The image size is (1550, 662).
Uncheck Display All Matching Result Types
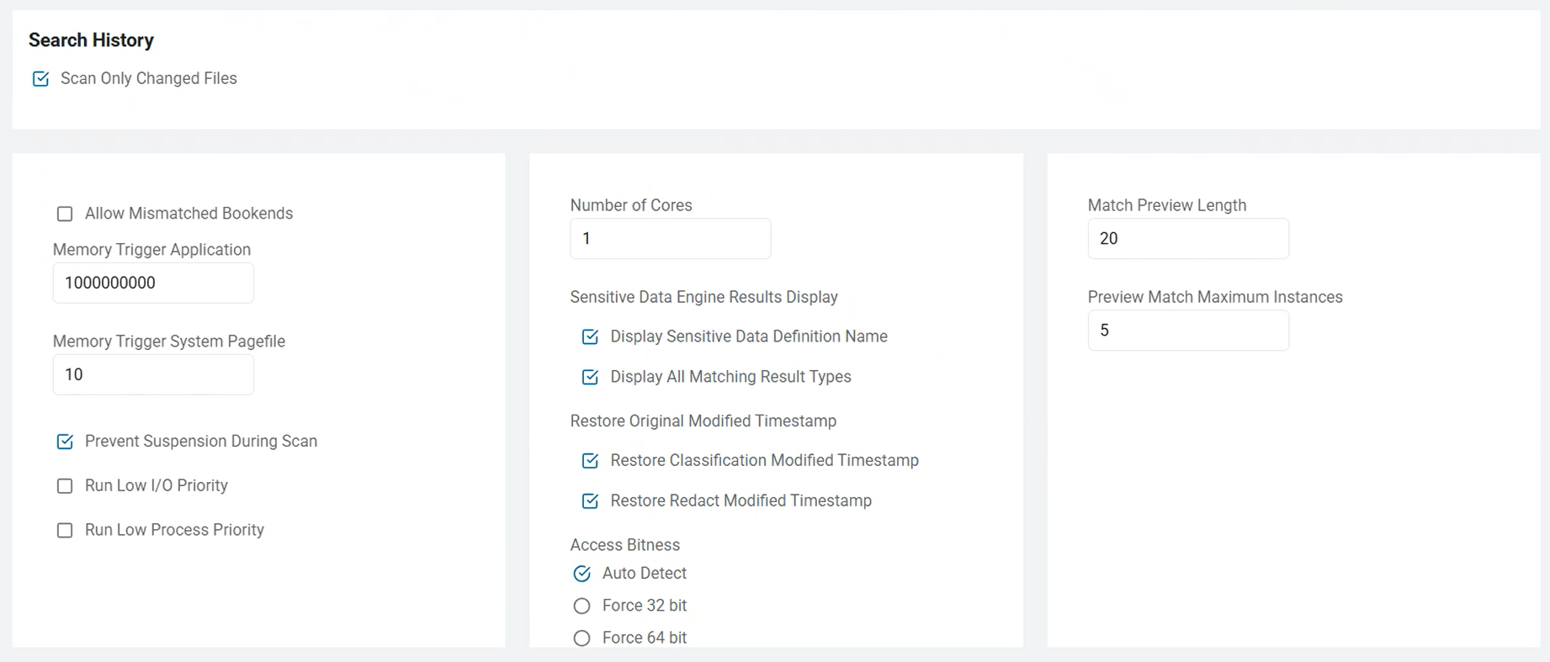click(590, 378)
